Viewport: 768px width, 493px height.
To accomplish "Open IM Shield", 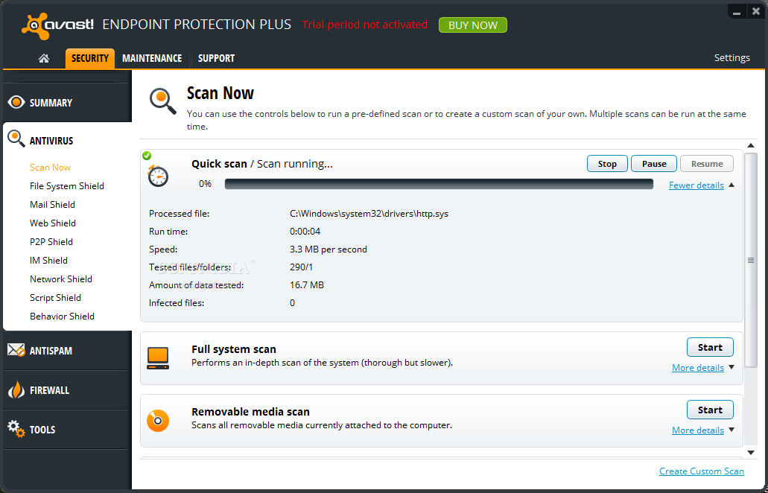I will pos(48,261).
